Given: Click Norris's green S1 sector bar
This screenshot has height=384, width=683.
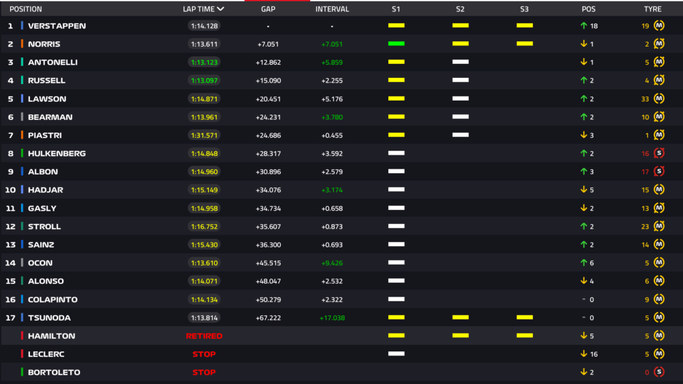Looking at the screenshot, I should tap(396, 44).
